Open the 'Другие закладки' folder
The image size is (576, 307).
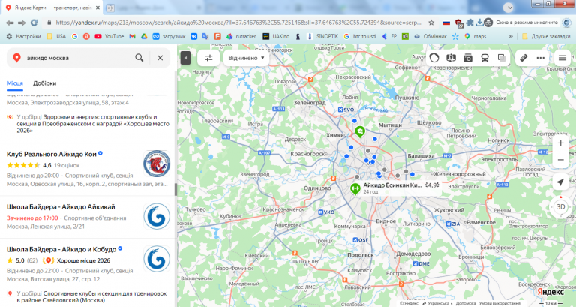(545, 36)
